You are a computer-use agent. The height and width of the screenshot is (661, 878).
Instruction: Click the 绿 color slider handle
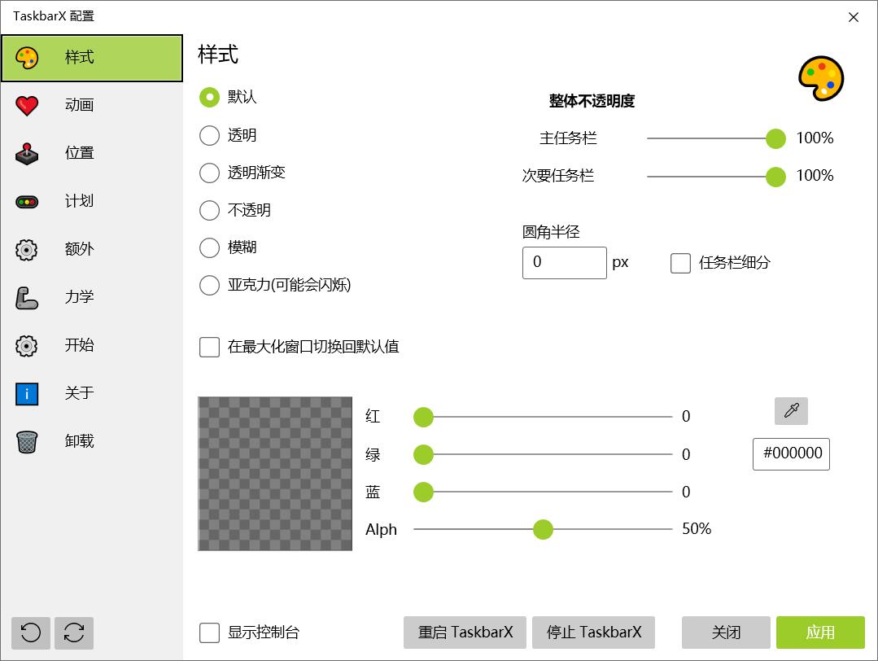423,454
